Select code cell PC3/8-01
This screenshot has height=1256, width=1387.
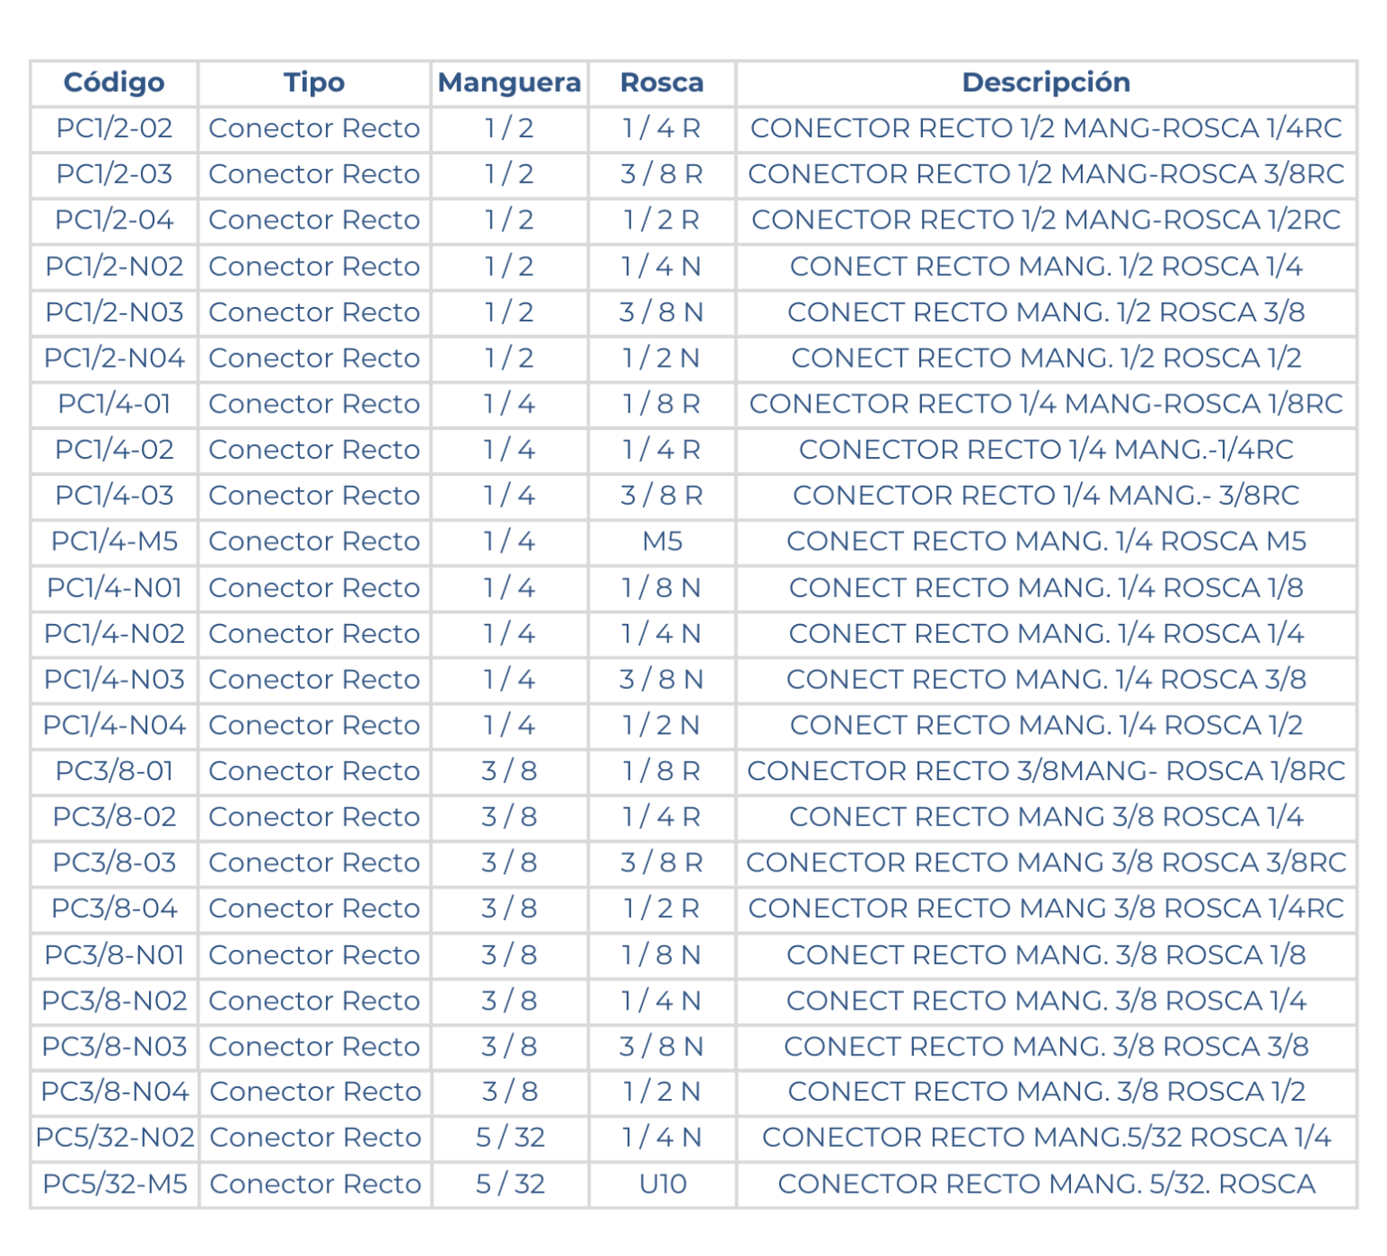tap(114, 771)
